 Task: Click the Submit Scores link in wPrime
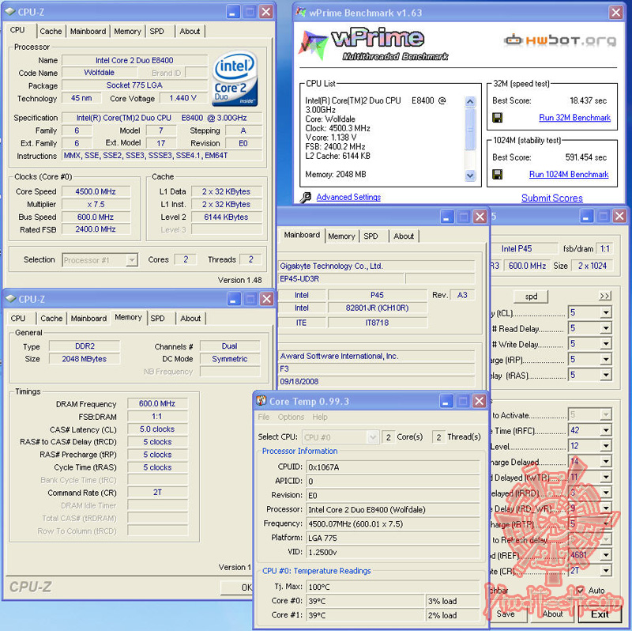point(551,198)
